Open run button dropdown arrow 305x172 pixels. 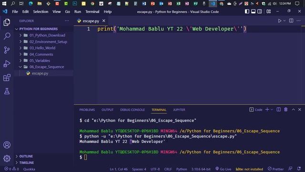(x=285, y=21)
